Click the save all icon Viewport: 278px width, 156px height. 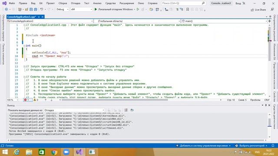[x=36, y=10]
